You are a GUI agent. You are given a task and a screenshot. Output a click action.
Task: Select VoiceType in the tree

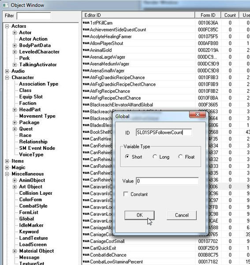pyautogui.click(x=31, y=155)
